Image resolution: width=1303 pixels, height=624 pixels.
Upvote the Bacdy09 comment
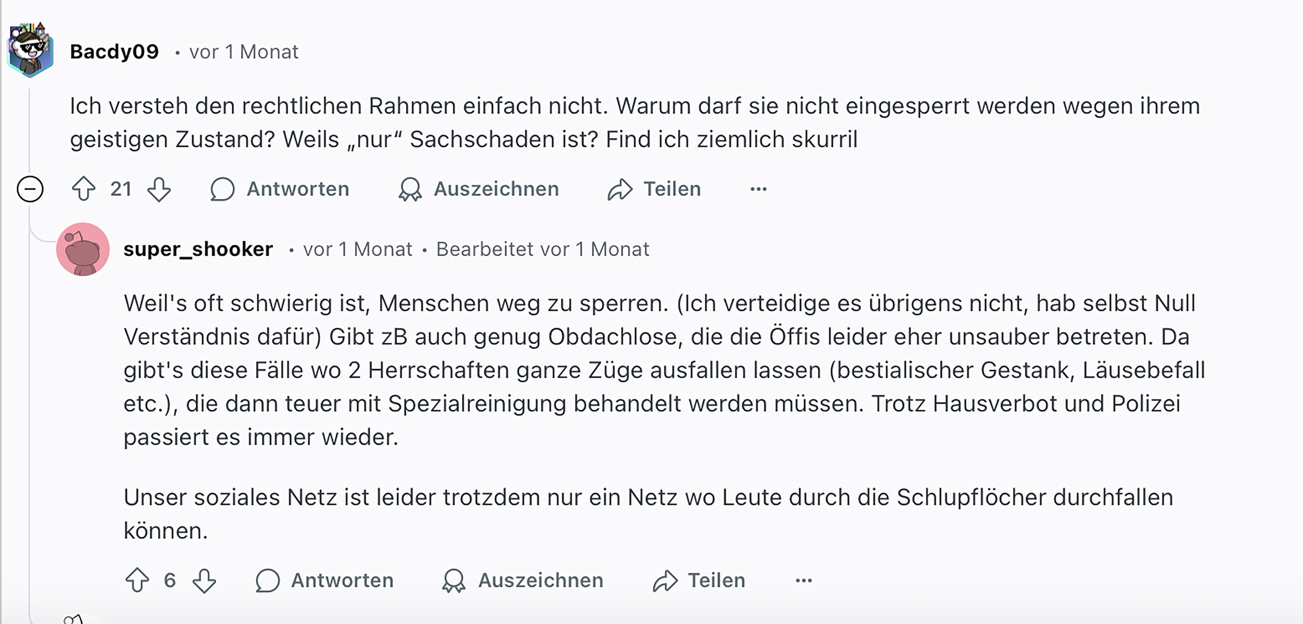click(x=83, y=189)
